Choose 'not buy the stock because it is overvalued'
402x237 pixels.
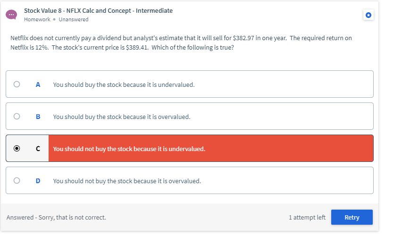pyautogui.click(x=127, y=181)
